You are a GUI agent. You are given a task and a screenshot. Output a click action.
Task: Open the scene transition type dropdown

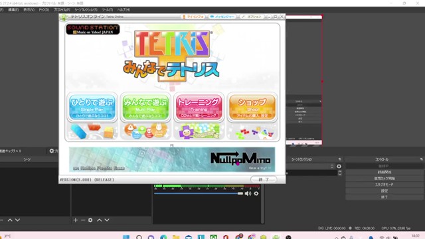[310, 166]
